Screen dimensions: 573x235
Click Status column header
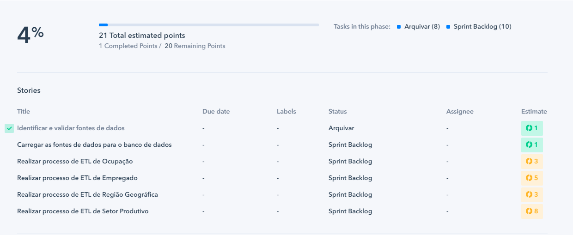click(337, 111)
